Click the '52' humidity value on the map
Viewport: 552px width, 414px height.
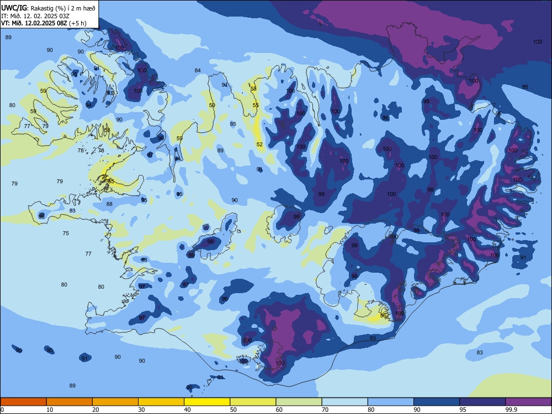[x=259, y=144]
